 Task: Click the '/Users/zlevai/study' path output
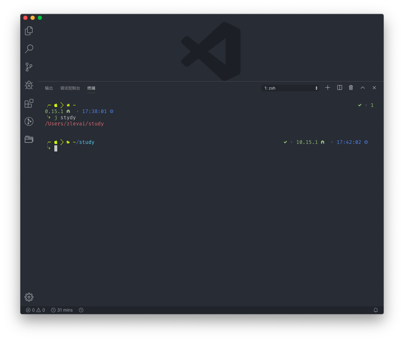pyautogui.click(x=75, y=124)
